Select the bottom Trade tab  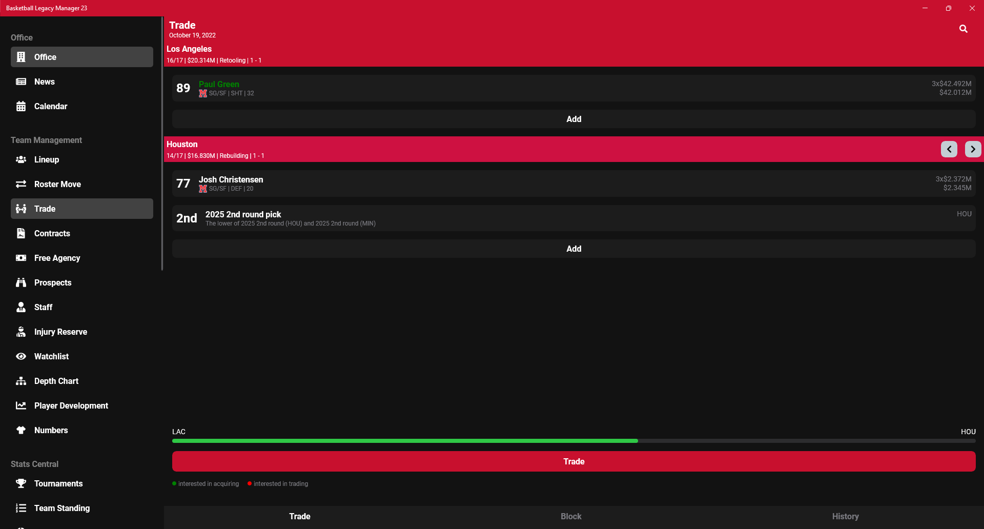point(300,516)
